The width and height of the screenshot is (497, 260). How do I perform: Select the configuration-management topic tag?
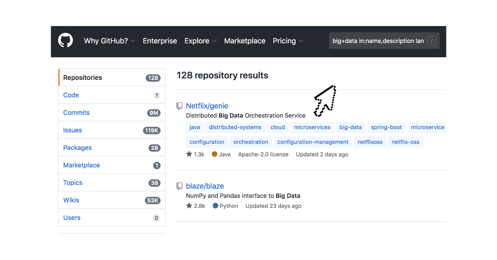[x=313, y=142]
